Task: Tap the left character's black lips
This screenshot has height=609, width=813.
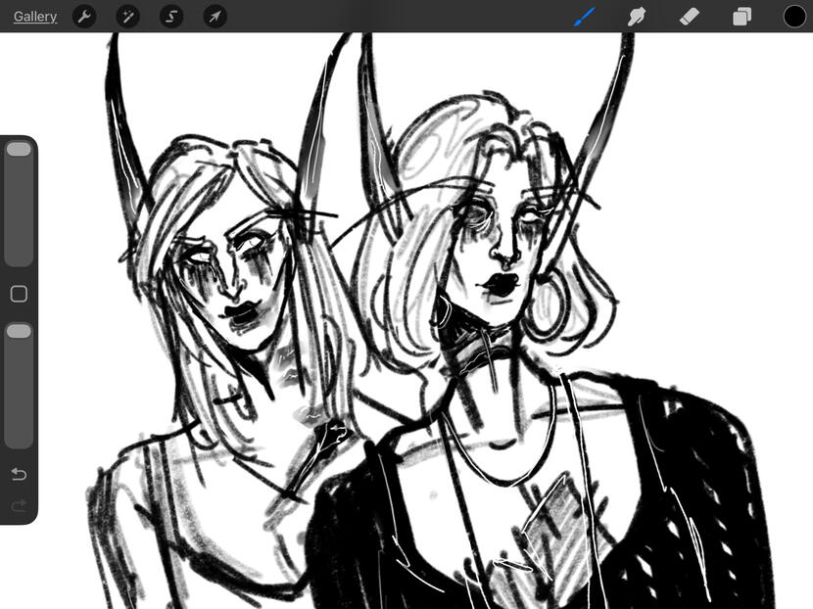Action: pyautogui.click(x=239, y=313)
